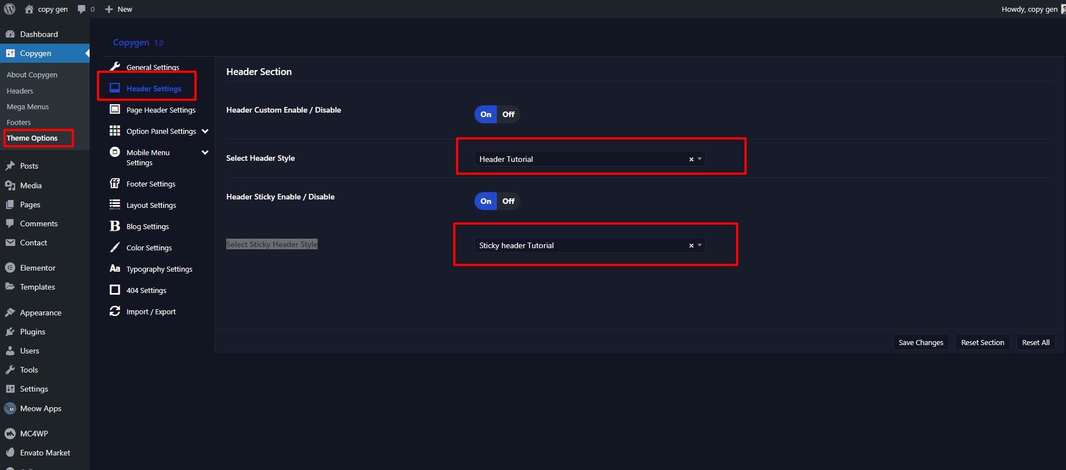
Task: Open About Copygen submenu item
Action: pyautogui.click(x=32, y=75)
